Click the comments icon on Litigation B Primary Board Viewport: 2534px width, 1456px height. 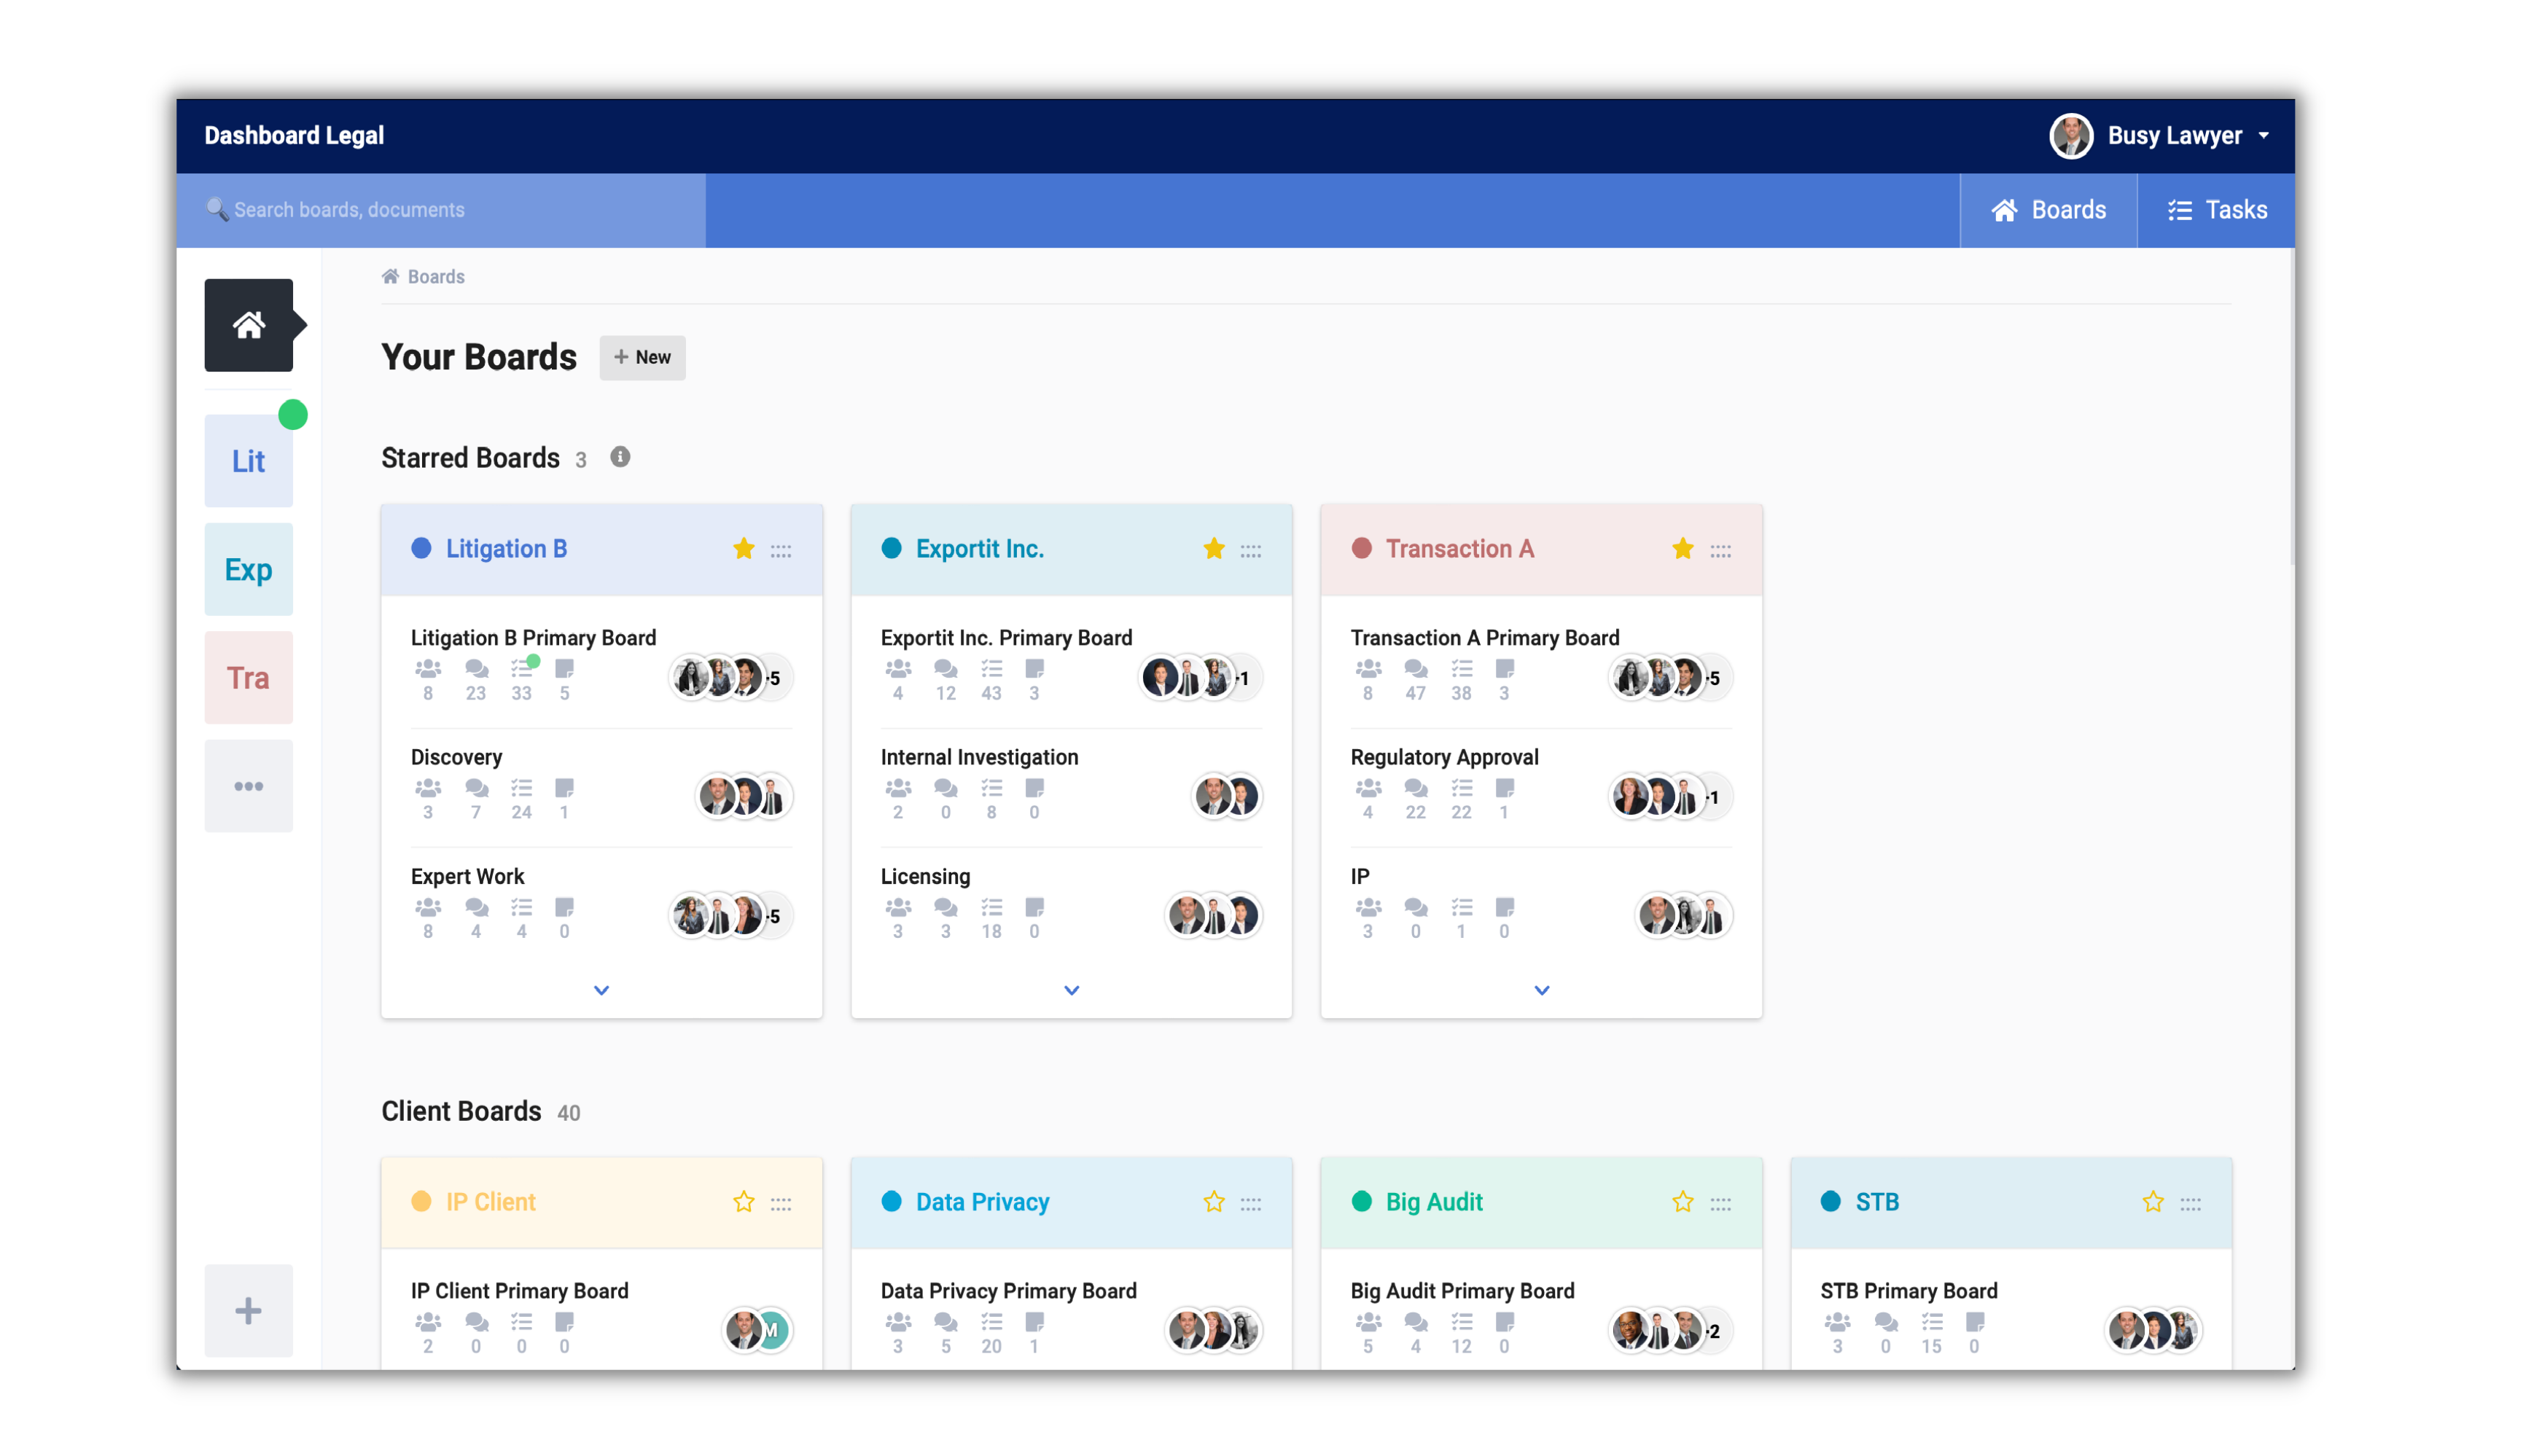(x=476, y=668)
